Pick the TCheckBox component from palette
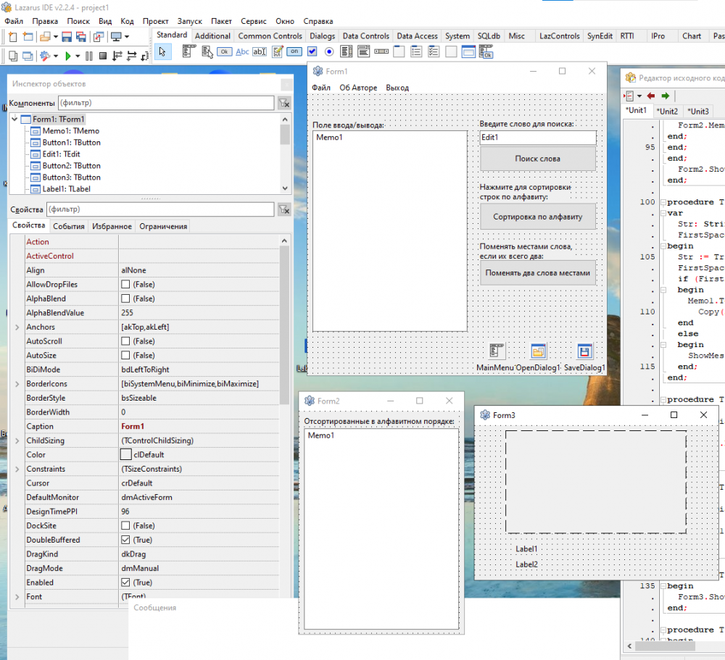Viewport: 725px width, 660px height. pos(312,51)
